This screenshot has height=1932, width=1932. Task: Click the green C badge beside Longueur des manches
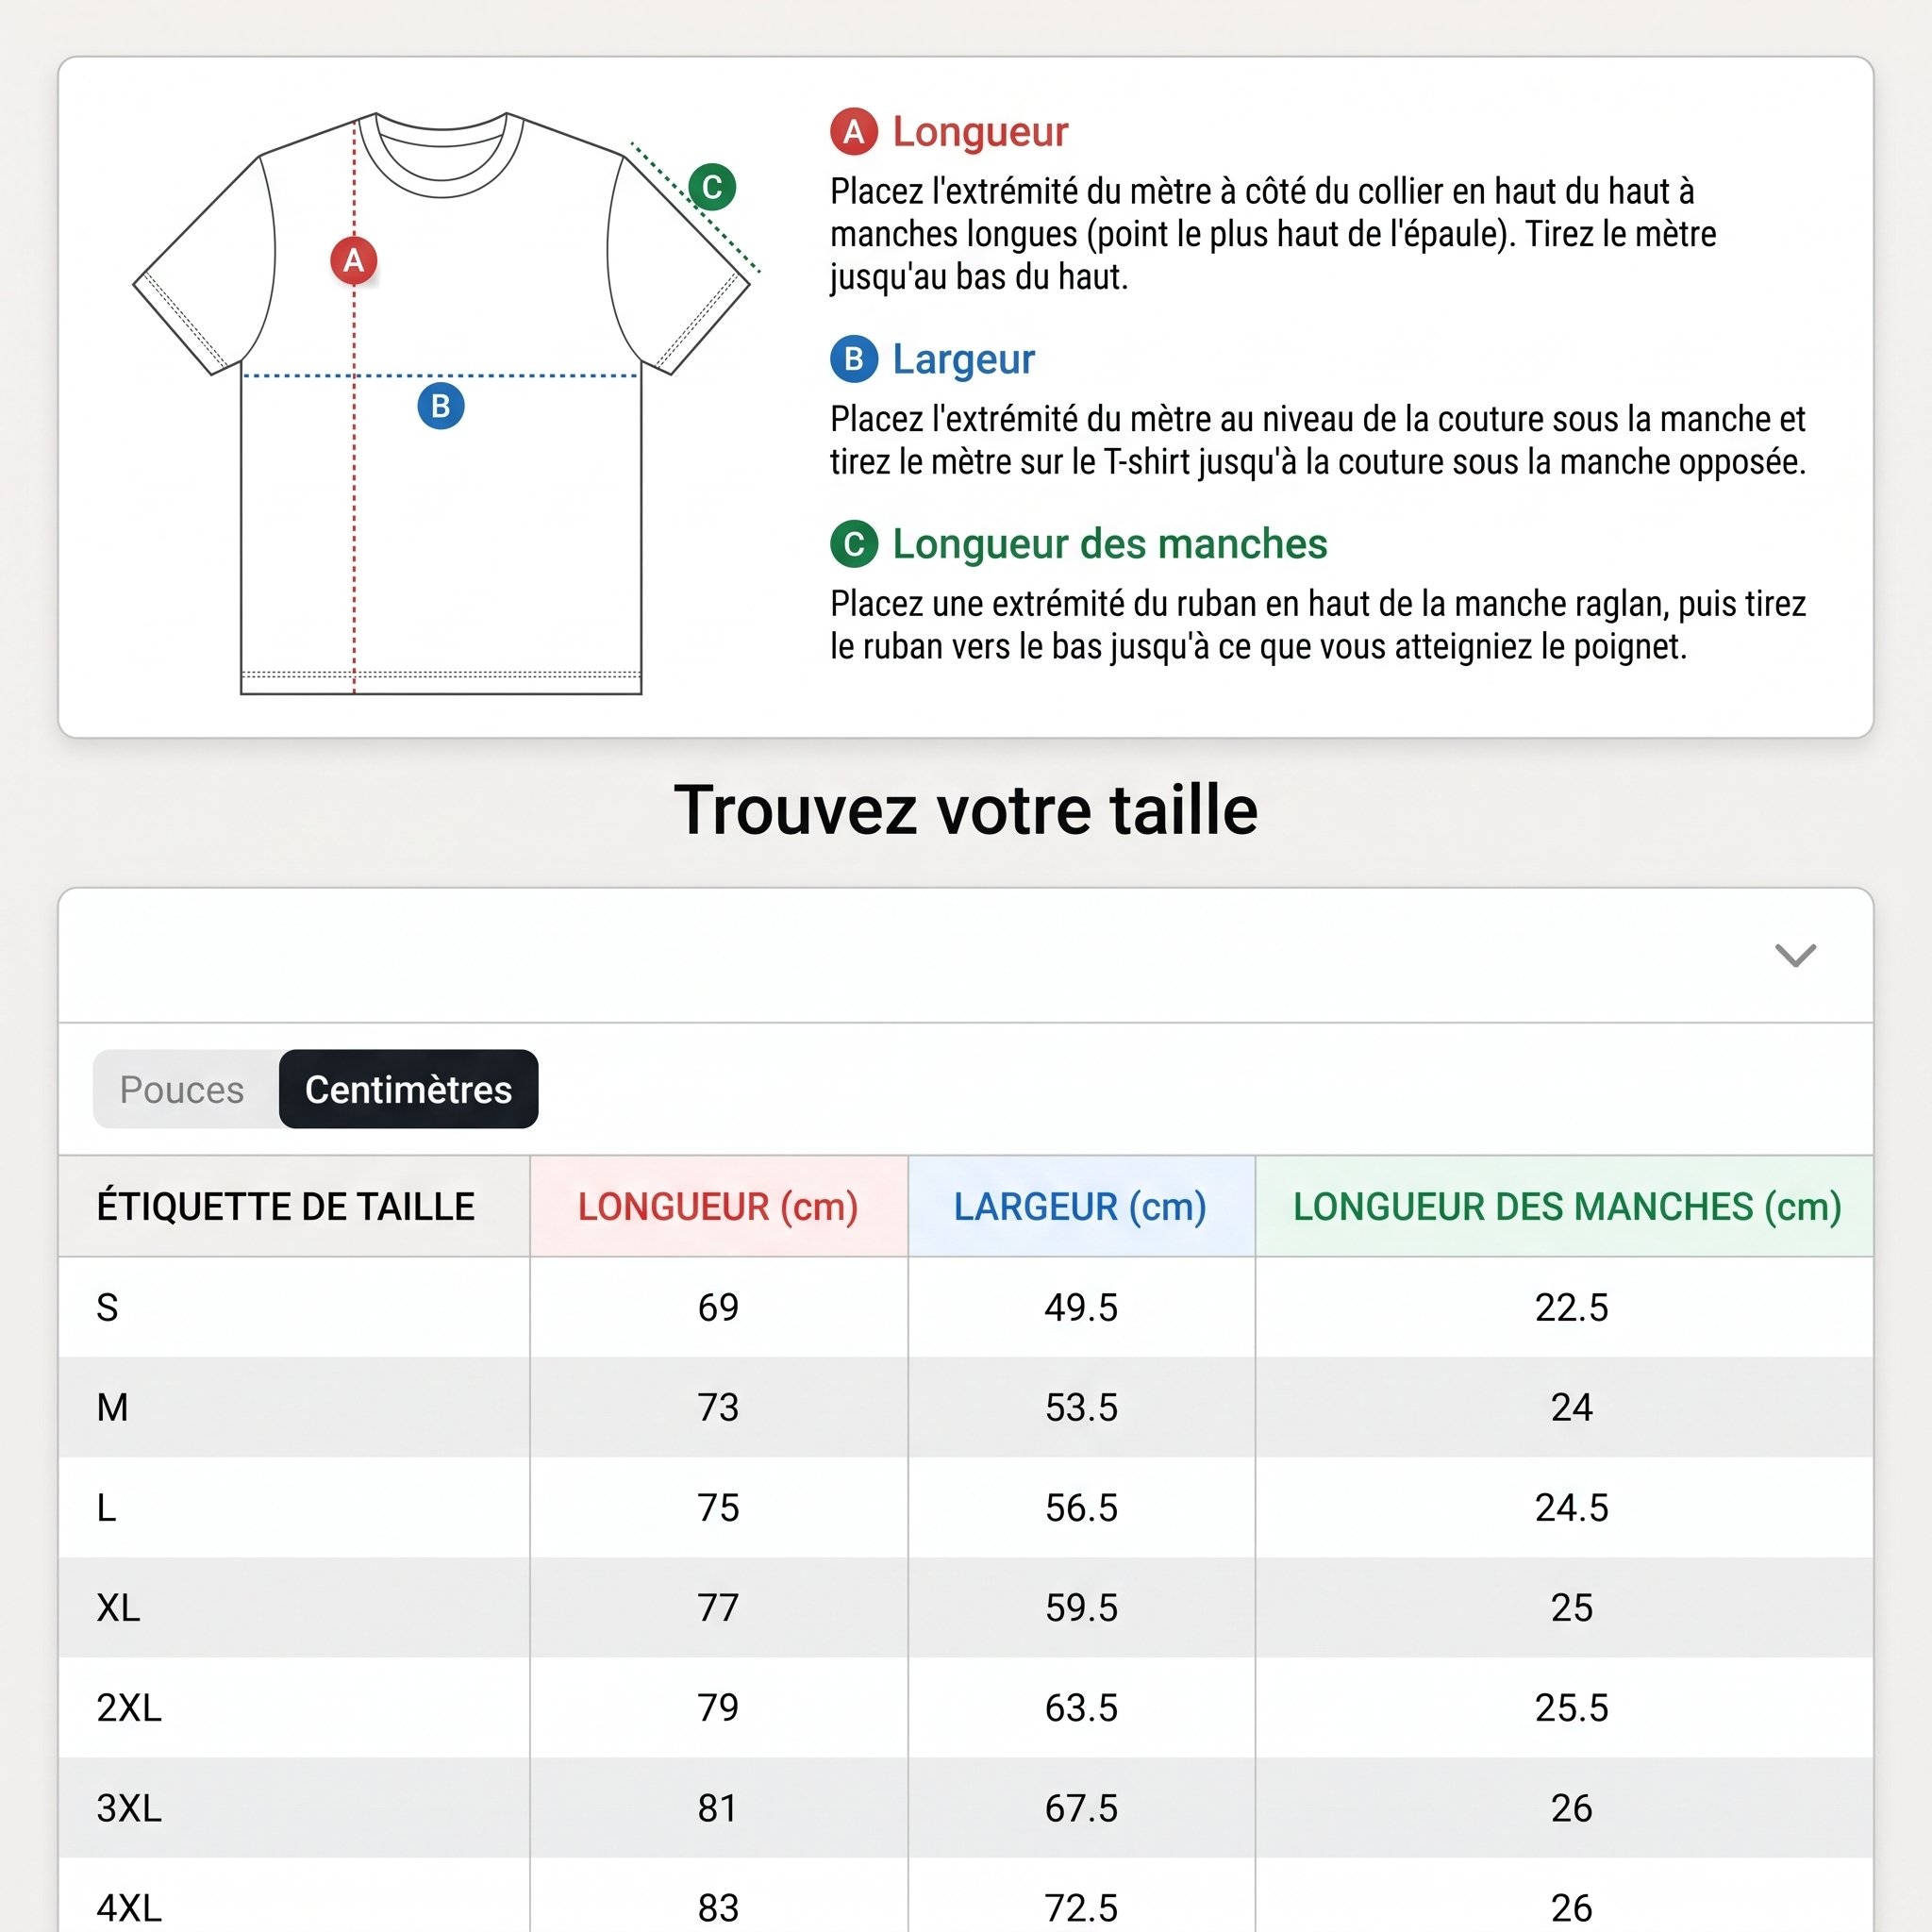pos(854,544)
